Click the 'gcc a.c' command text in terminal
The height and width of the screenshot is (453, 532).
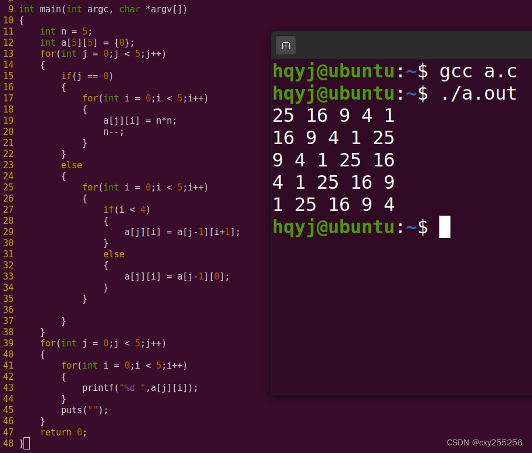click(478, 71)
